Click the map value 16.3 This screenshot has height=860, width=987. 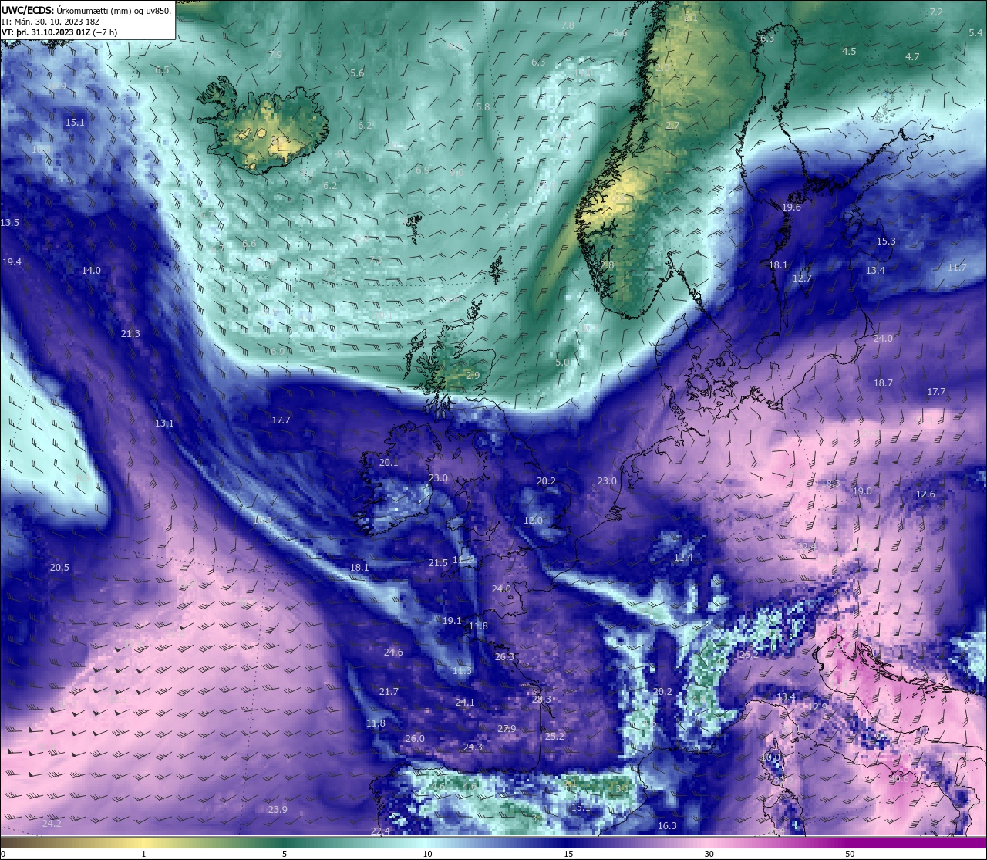click(667, 826)
